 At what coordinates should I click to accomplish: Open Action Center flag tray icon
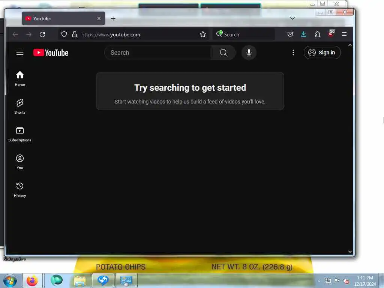click(x=337, y=281)
